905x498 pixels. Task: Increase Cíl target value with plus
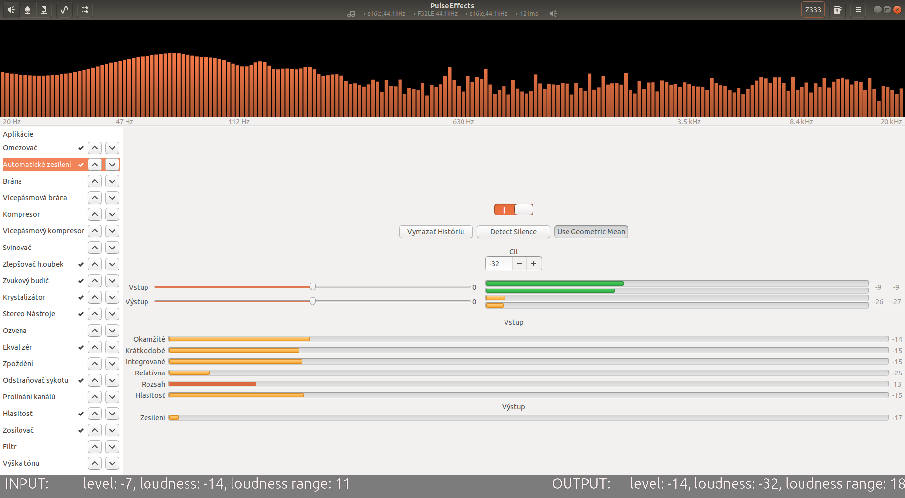click(534, 264)
